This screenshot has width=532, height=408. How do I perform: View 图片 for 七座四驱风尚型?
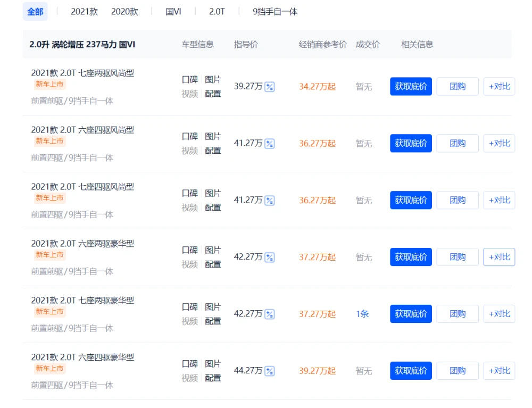[x=213, y=193]
